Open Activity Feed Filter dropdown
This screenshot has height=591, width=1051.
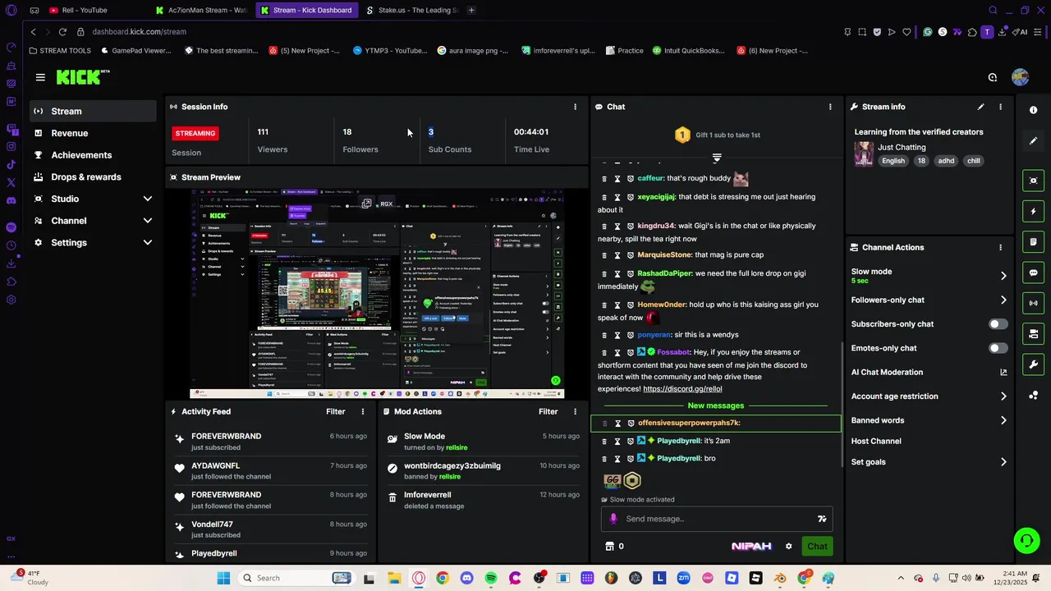click(336, 411)
